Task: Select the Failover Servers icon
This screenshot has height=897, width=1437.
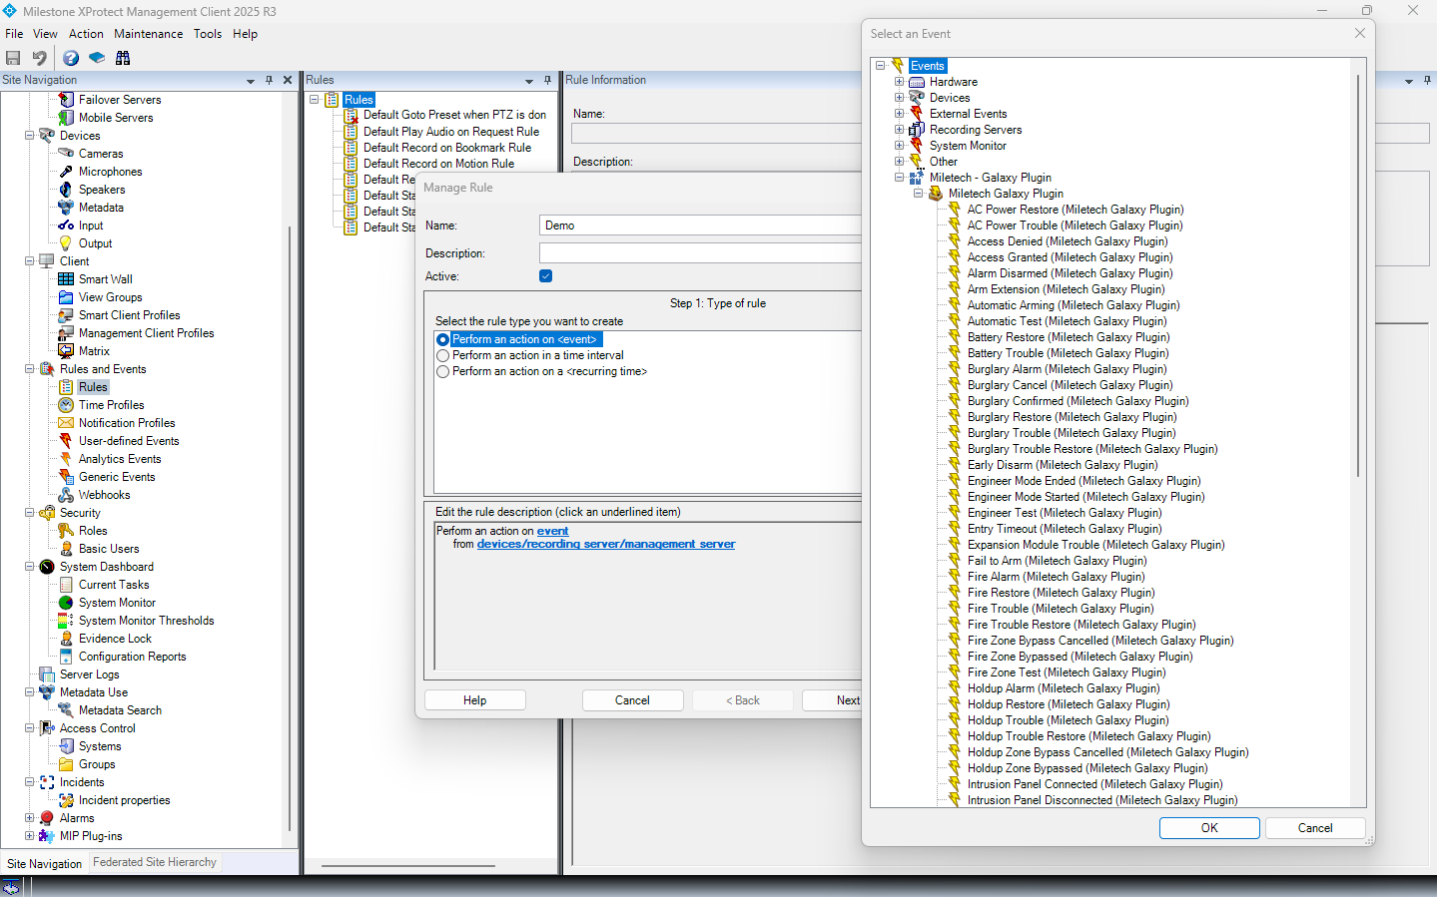Action: point(66,100)
